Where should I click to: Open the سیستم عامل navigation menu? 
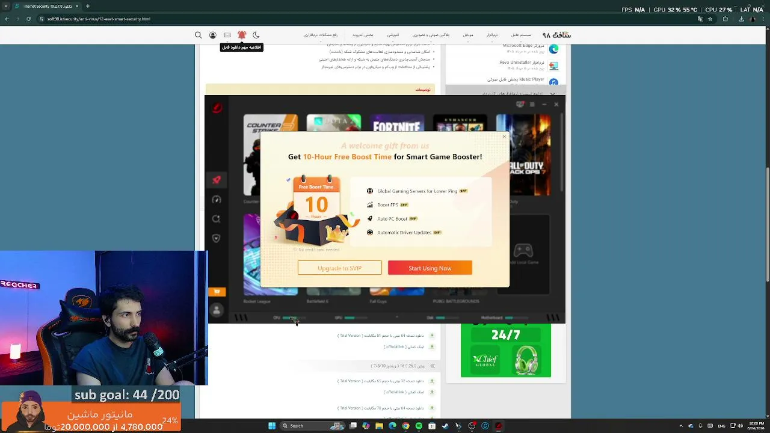coord(521,35)
